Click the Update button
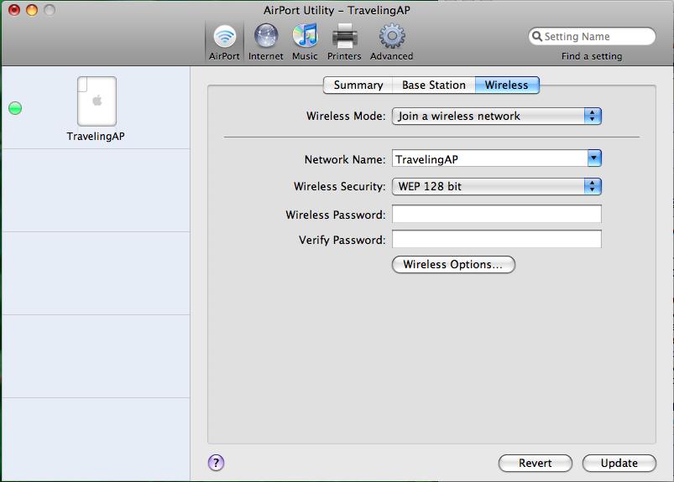 619,463
